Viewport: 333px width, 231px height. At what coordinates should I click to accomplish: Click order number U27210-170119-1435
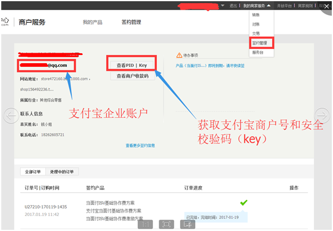pyautogui.click(x=46, y=207)
